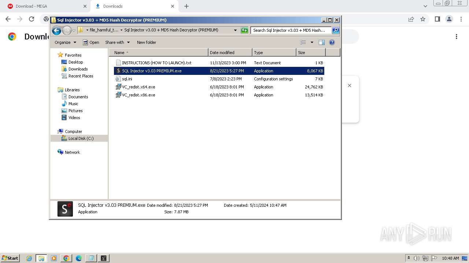Click the Explorer Back navigation arrow
The height and width of the screenshot is (263, 469).
(x=56, y=30)
